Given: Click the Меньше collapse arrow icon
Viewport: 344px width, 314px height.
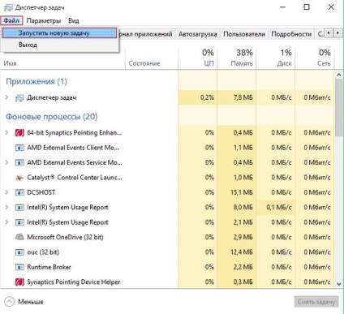Looking at the screenshot, I should point(9,302).
